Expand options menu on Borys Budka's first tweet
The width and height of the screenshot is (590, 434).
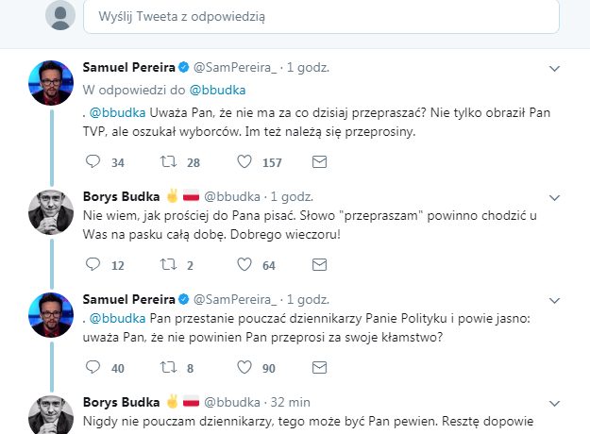pyautogui.click(x=555, y=198)
